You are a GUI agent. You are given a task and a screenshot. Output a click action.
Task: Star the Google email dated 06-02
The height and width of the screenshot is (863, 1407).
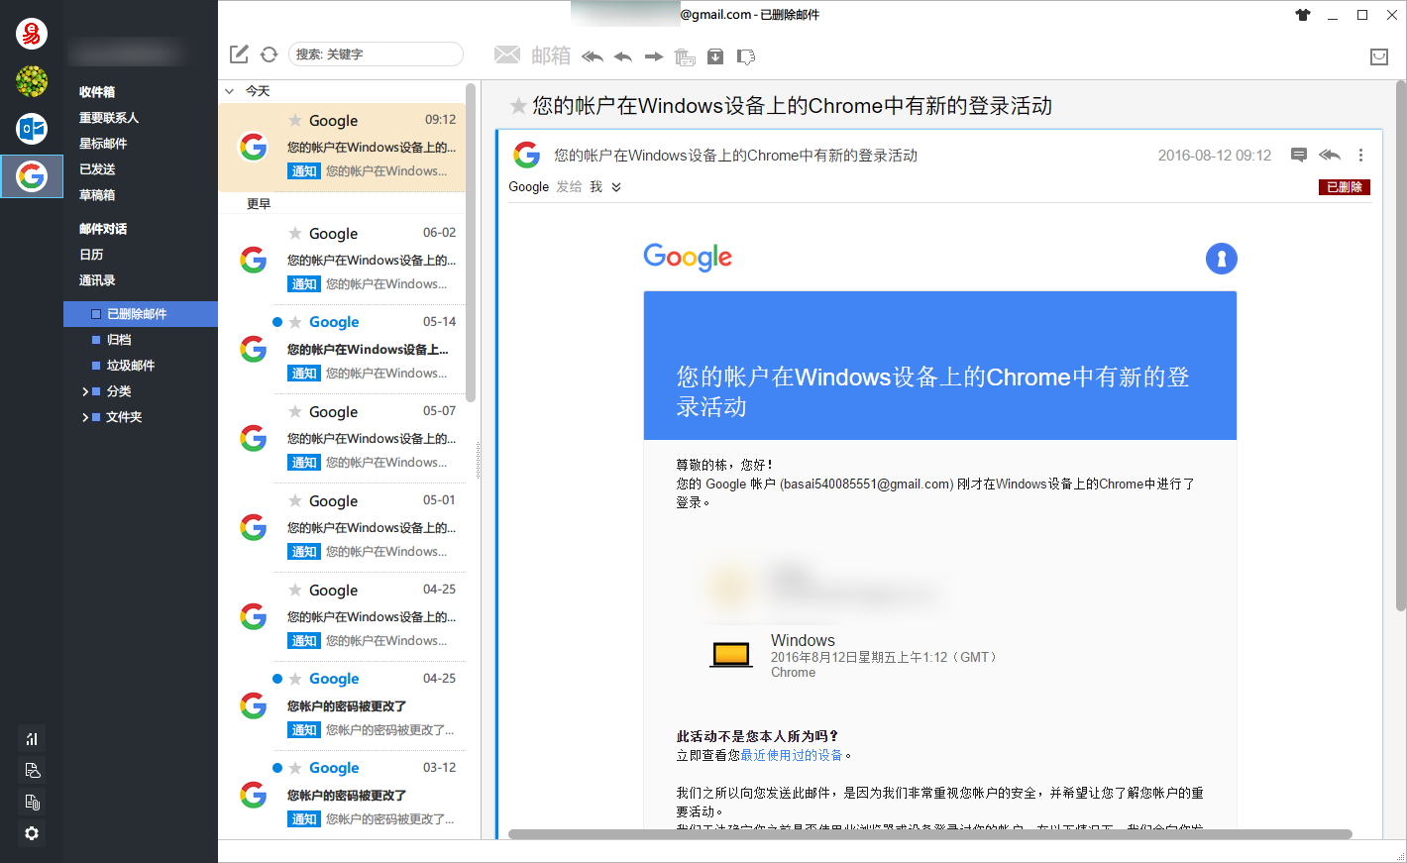point(295,233)
